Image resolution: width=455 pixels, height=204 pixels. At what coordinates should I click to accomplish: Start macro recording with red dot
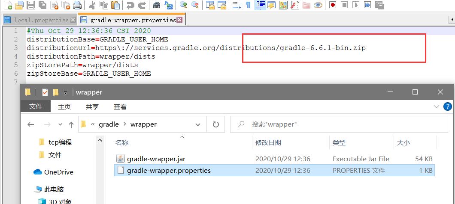pos(333,5)
